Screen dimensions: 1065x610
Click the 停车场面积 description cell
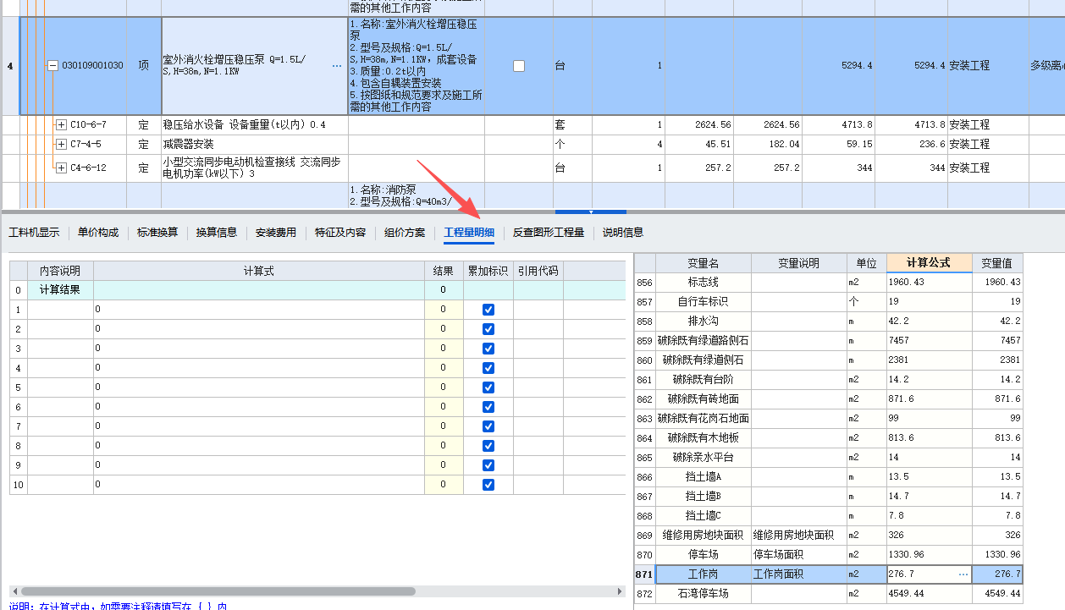coord(798,555)
